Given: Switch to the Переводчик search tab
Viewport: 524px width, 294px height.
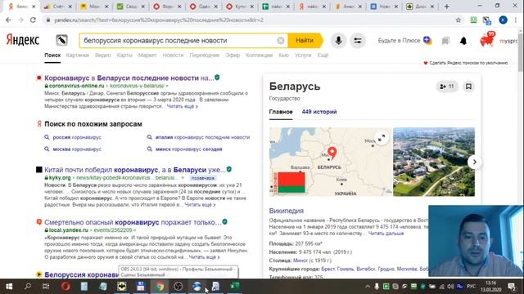Looking at the screenshot, I should click(204, 56).
